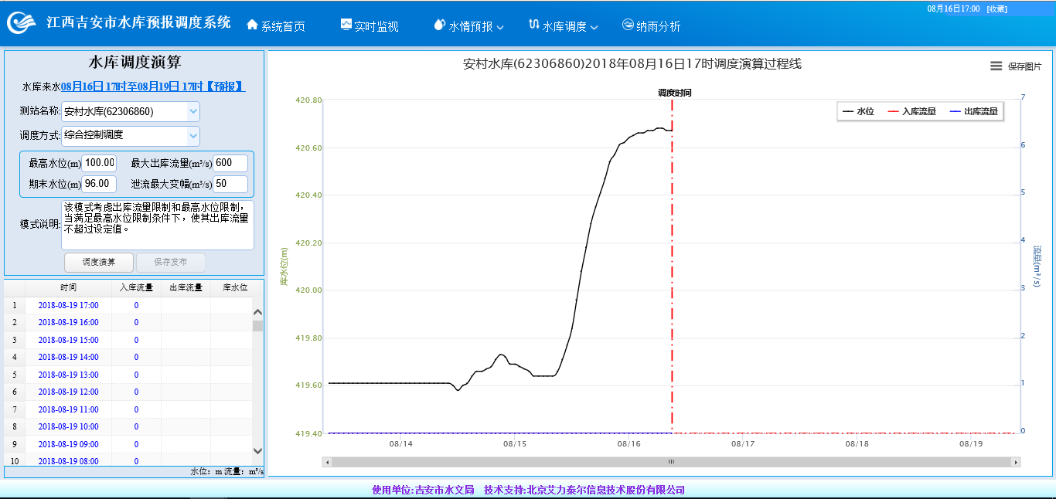Screen dimensions: 1056x499
Task: Click the home icon beside 系统首页
Action: pos(252,25)
